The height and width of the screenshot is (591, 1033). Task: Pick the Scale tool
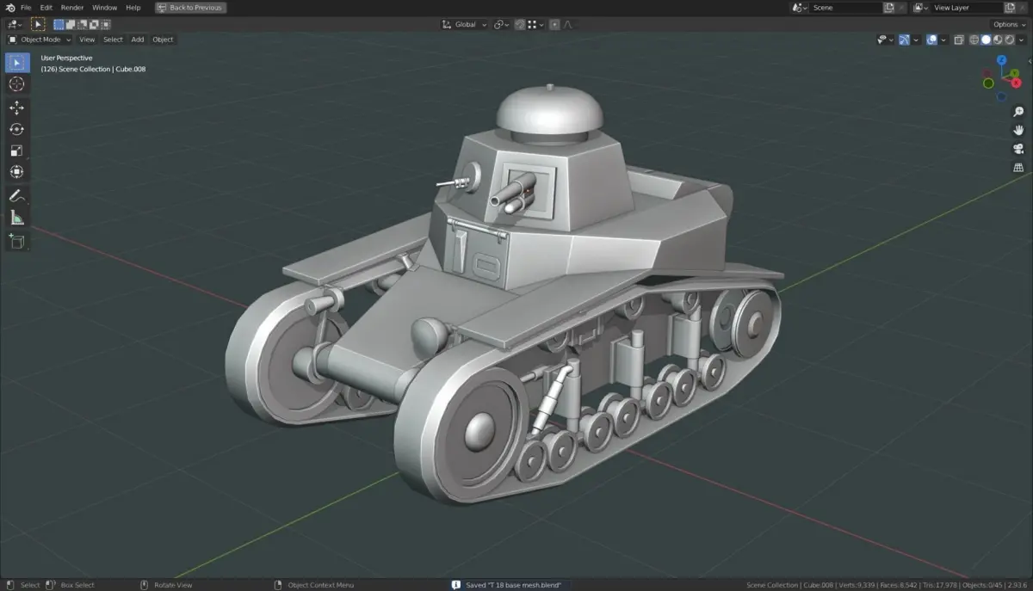pyautogui.click(x=17, y=151)
